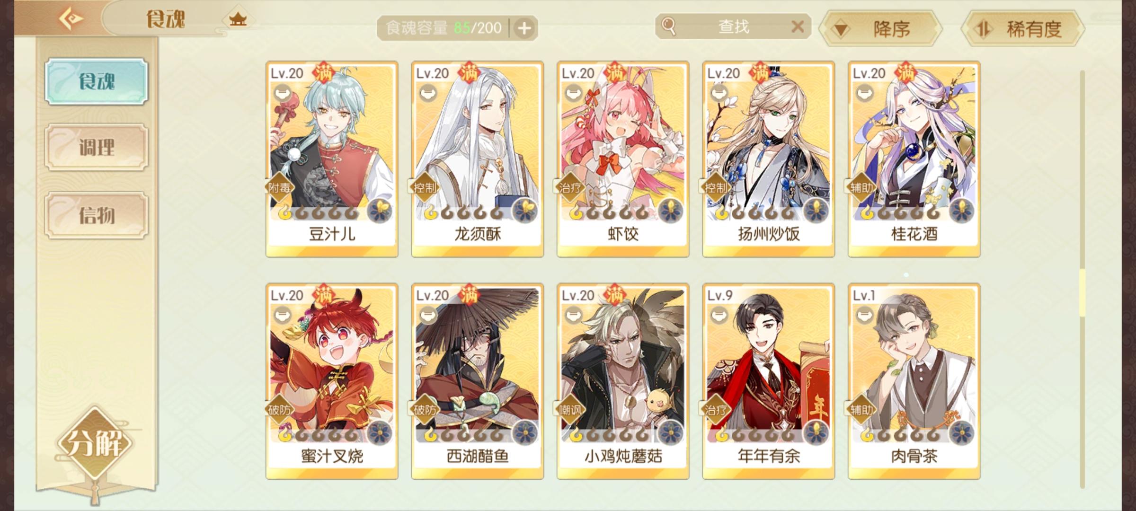Click the 治疗 role tag on 虾饺
Image resolution: width=1136 pixels, height=511 pixels.
[x=570, y=187]
